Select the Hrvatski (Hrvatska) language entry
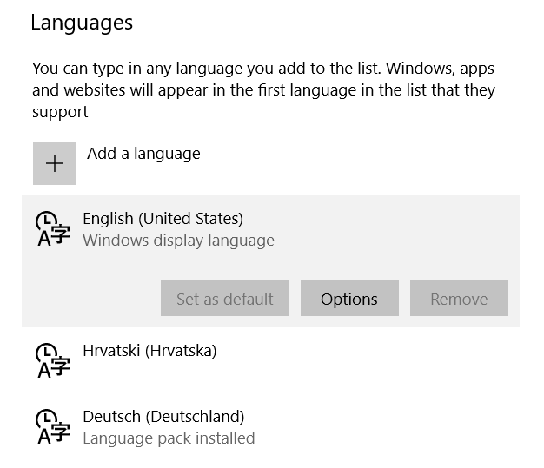Image resolution: width=544 pixels, height=468 pixels. 149,351
